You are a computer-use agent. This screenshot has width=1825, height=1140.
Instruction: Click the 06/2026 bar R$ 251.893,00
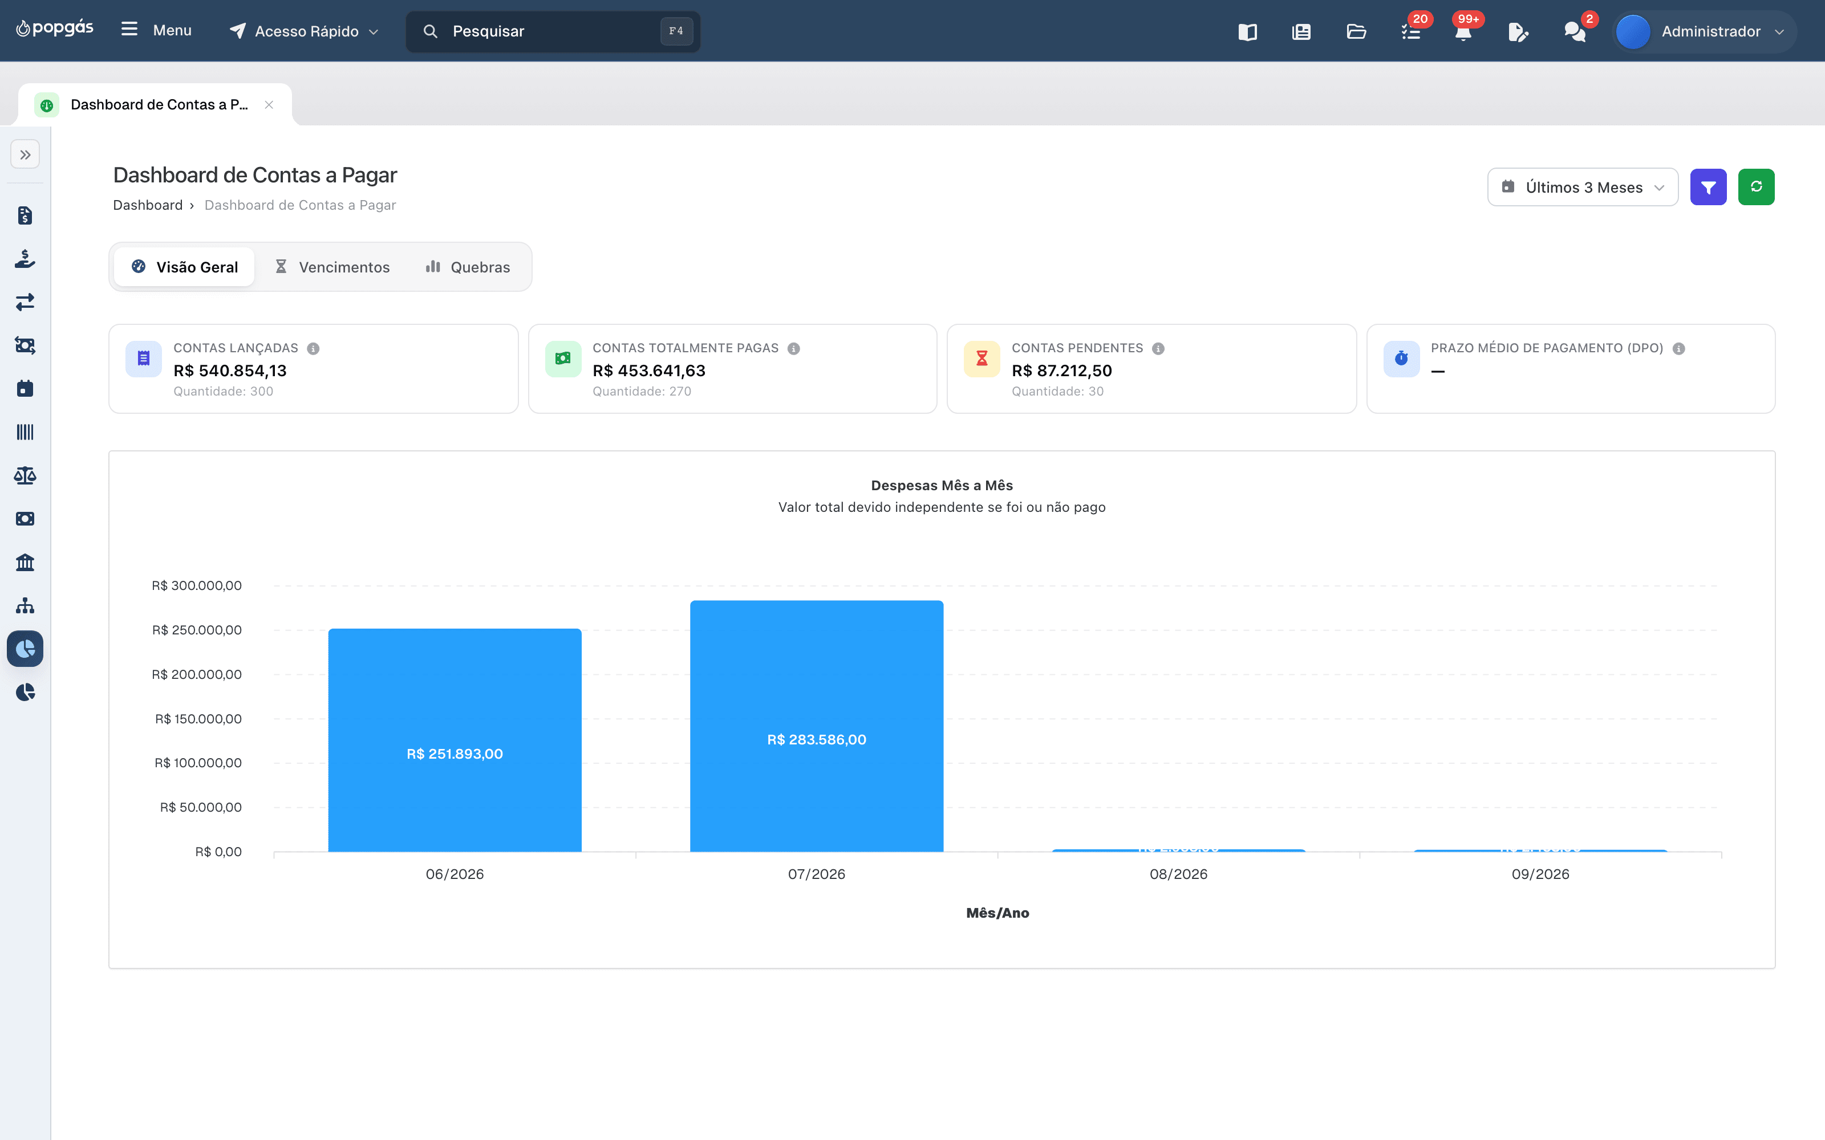point(455,740)
